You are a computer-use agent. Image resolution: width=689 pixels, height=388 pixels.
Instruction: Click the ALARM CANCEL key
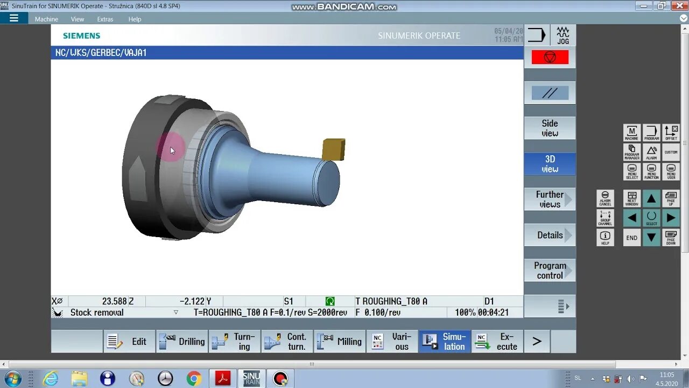(x=605, y=198)
